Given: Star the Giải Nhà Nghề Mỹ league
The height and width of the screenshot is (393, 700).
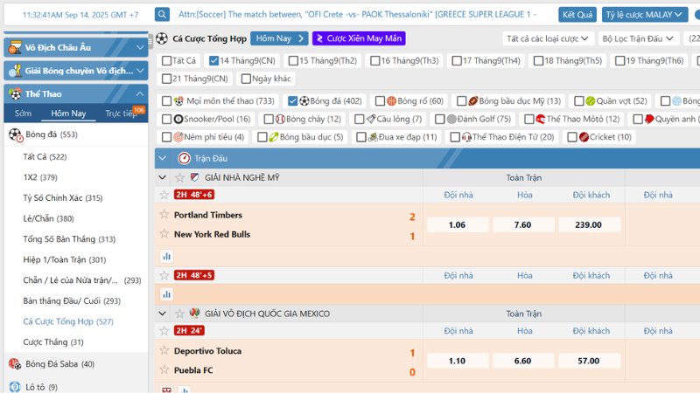Looking at the screenshot, I should click(179, 177).
